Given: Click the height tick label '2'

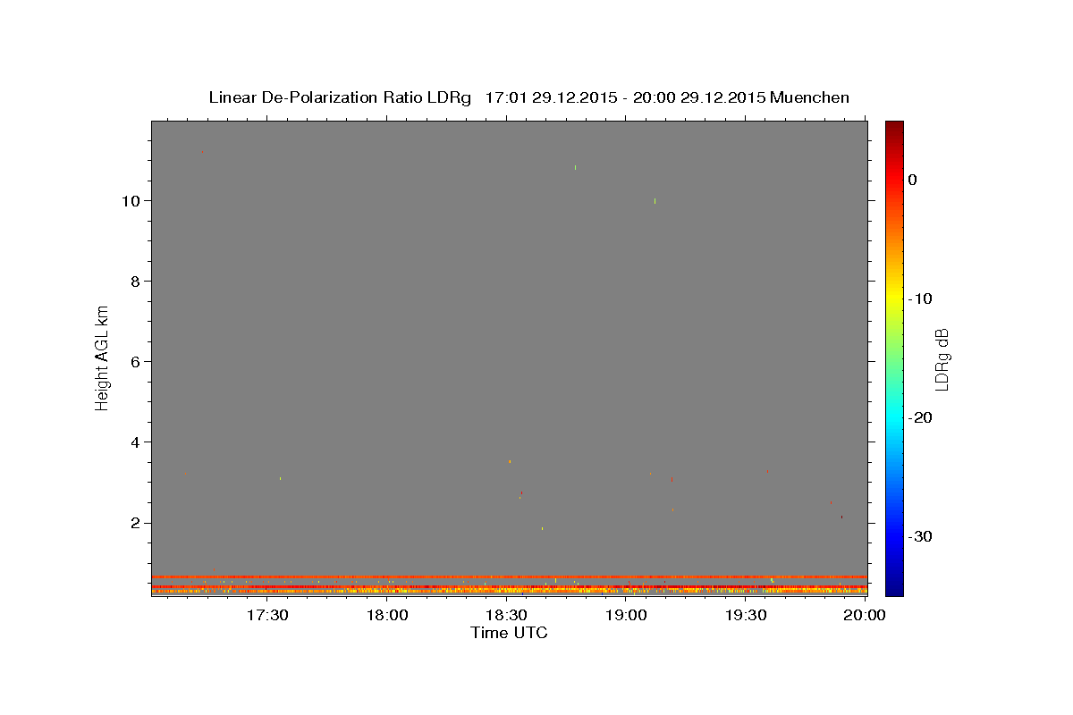Looking at the screenshot, I should 136,523.
